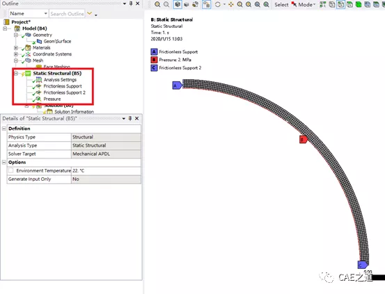Click the Solution Information icon
This screenshot has height=294, width=385.
click(49, 112)
